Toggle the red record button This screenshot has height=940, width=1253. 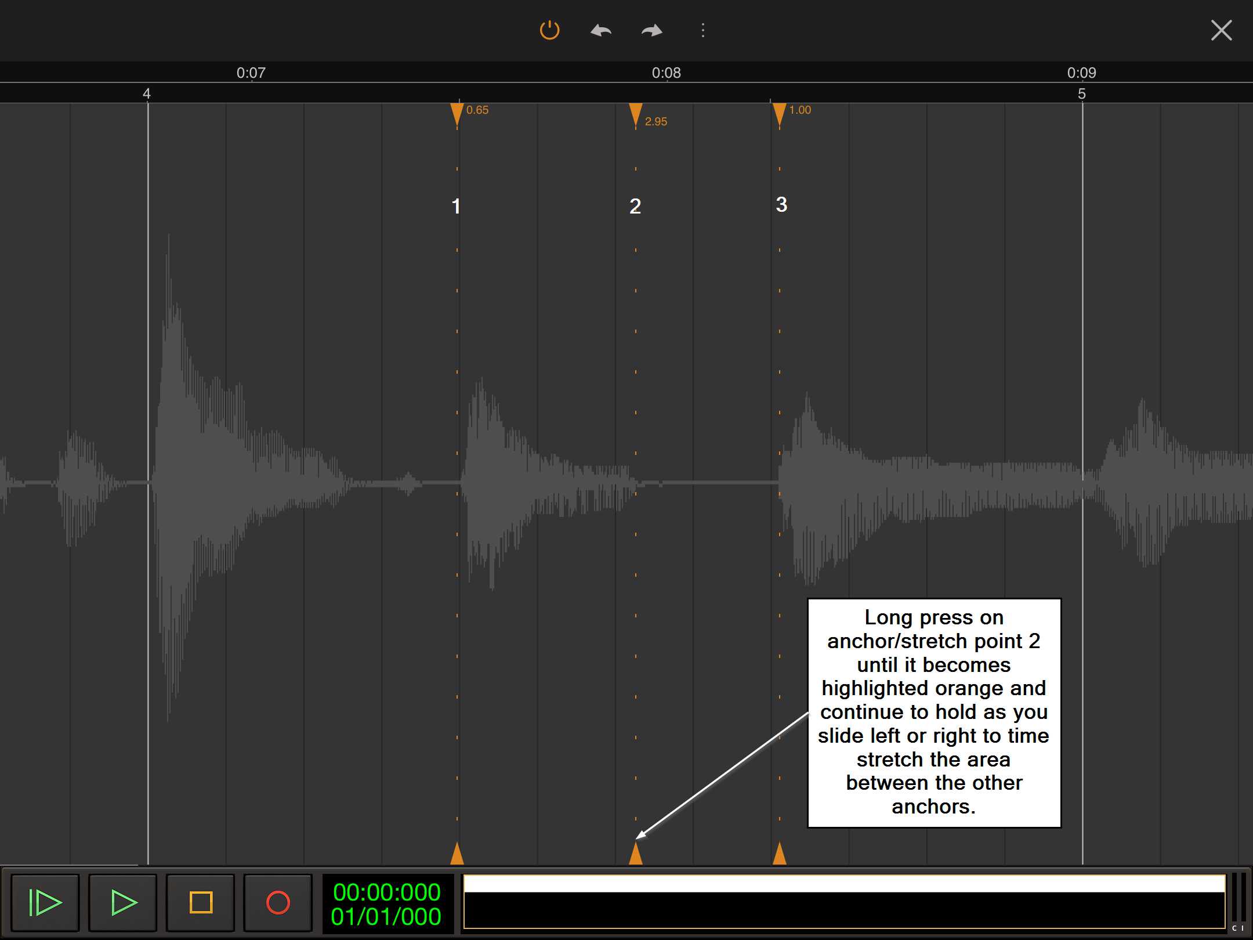coord(278,903)
